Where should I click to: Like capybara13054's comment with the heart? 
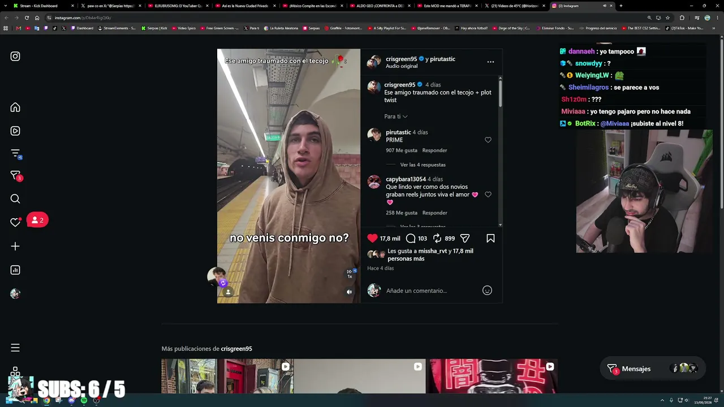(488, 194)
